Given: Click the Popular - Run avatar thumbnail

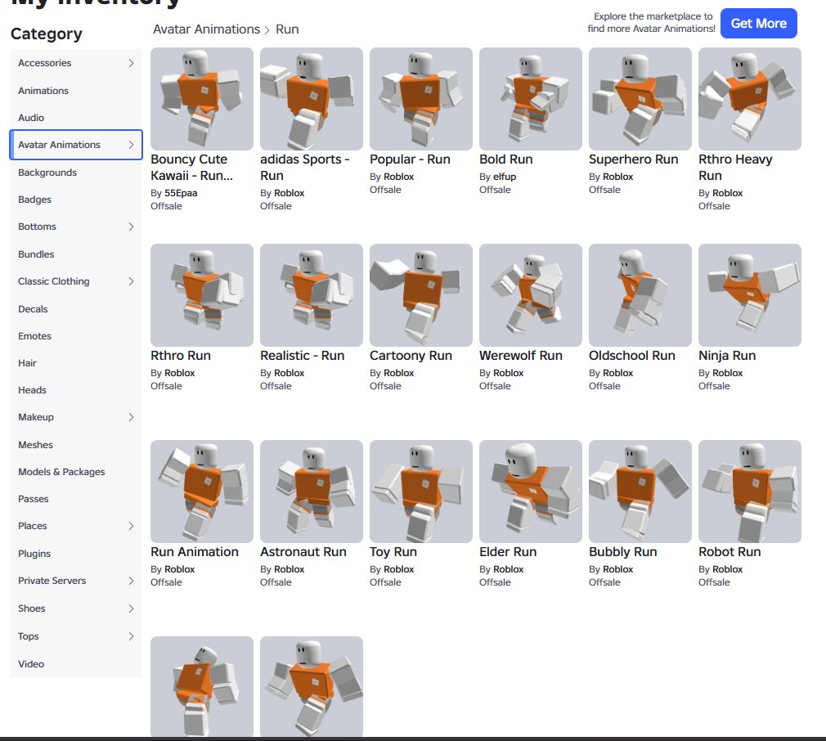Looking at the screenshot, I should click(421, 99).
